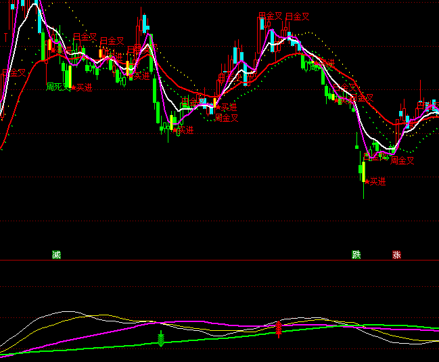Screen dimensions: 439x362
Task: Click the 周金叉 label at bottom right
Action: [402, 161]
